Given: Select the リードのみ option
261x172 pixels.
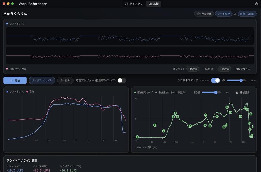Looking at the screenshot, I should point(224,14).
